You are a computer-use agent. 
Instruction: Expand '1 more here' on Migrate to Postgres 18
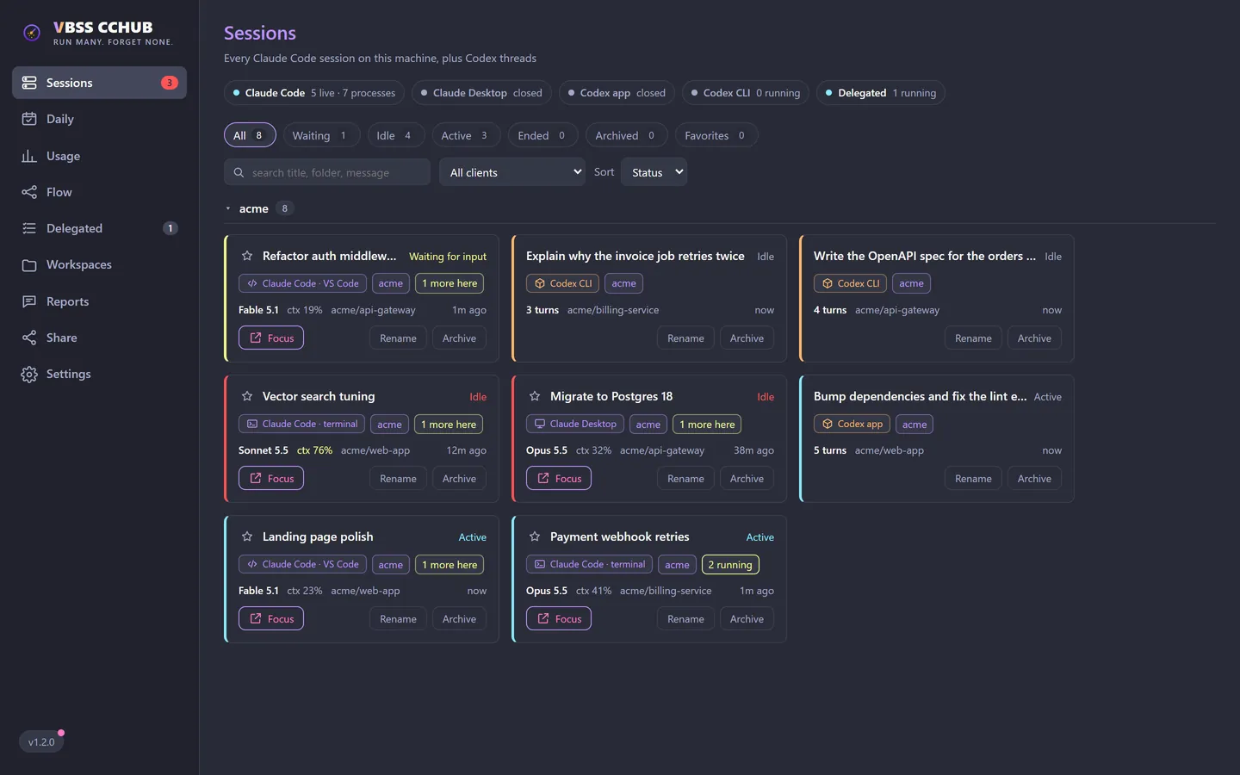pyautogui.click(x=707, y=425)
